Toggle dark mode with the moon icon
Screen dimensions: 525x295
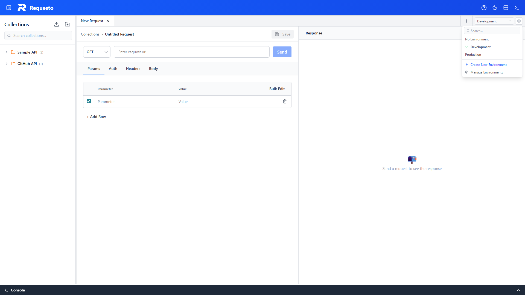pyautogui.click(x=495, y=8)
